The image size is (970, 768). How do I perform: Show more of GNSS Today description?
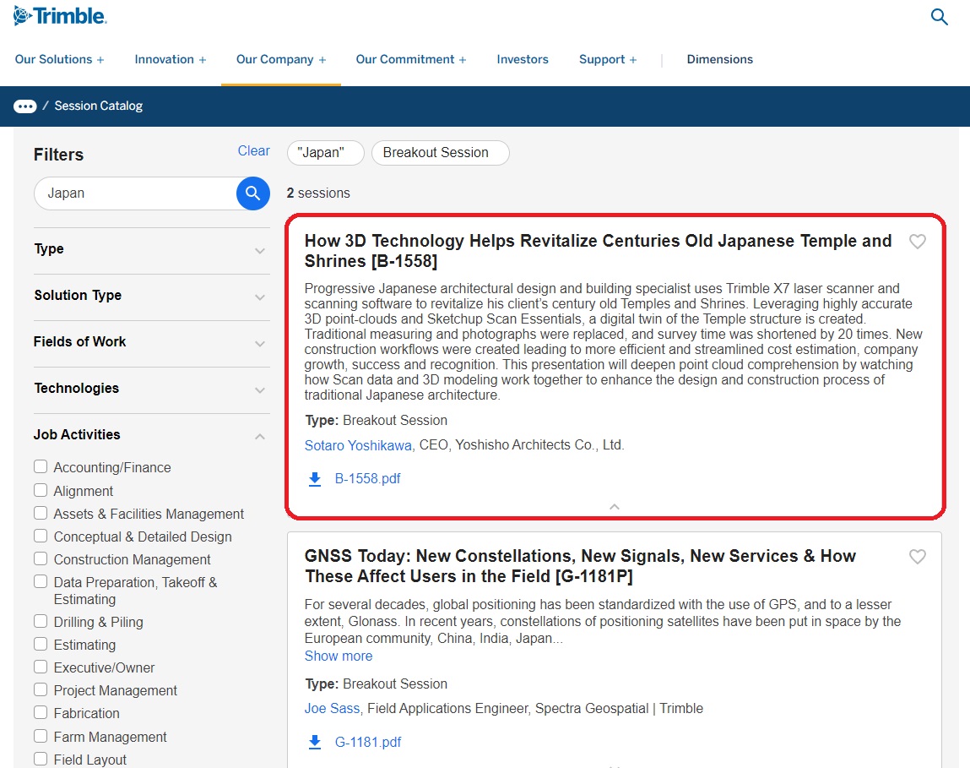(339, 656)
